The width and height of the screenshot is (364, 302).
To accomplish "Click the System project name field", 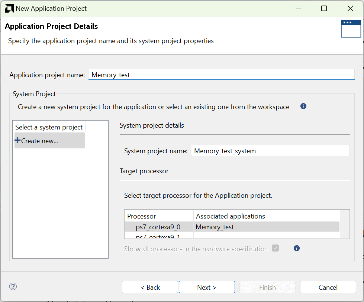I will pyautogui.click(x=270, y=151).
